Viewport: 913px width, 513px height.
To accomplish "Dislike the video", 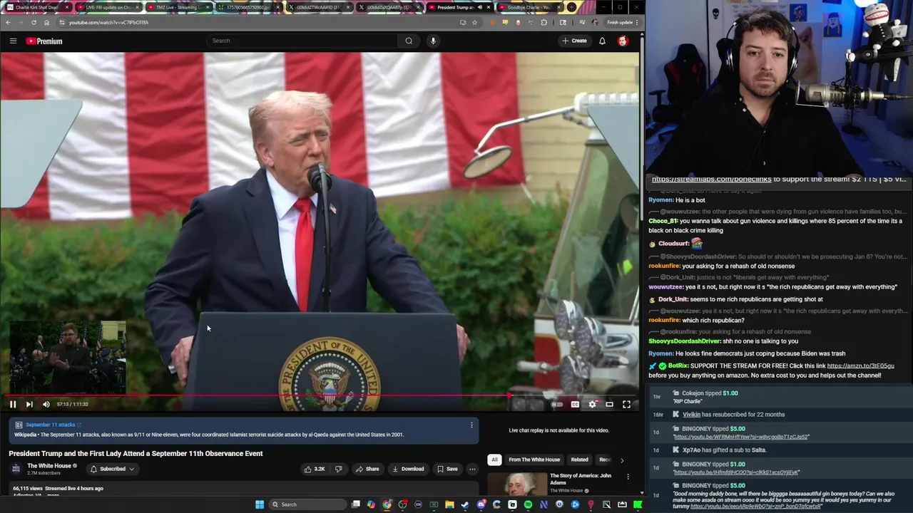I will click(339, 469).
